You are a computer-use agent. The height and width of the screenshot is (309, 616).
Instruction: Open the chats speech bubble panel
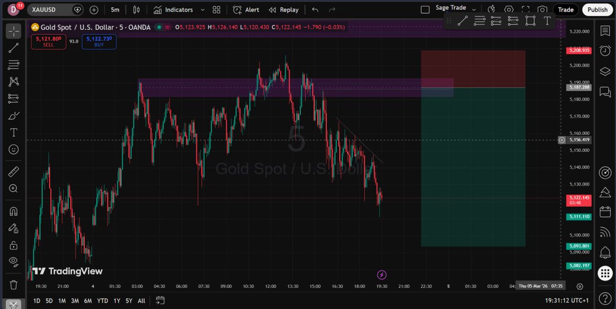pyautogui.click(x=605, y=91)
